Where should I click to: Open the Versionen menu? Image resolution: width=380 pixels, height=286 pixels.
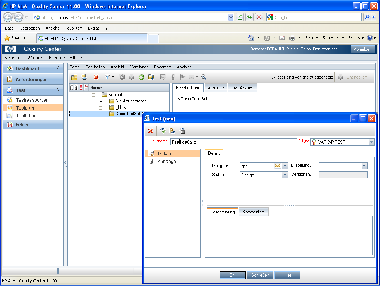(139, 67)
